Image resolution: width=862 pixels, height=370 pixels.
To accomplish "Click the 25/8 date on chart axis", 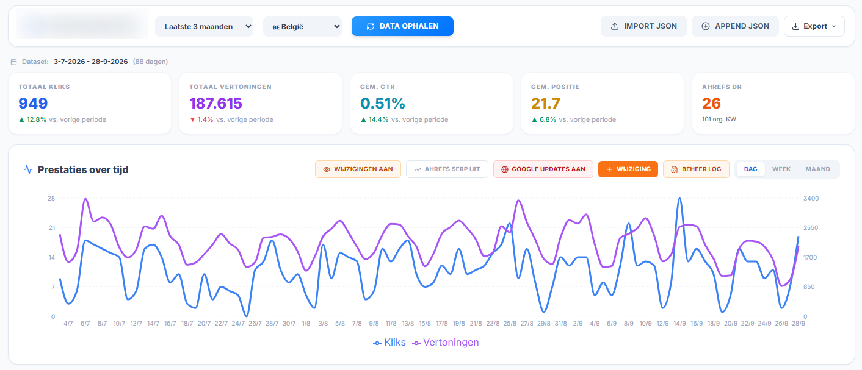I will click(x=510, y=324).
